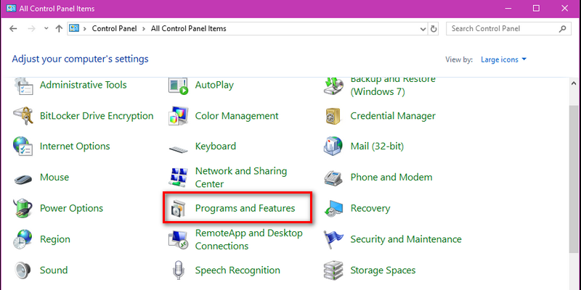Open the Mouse link
Image resolution: width=581 pixels, height=290 pixels.
coord(54,178)
